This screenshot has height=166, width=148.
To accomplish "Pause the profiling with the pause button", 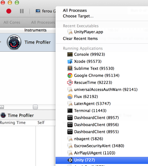I will point(22,11).
